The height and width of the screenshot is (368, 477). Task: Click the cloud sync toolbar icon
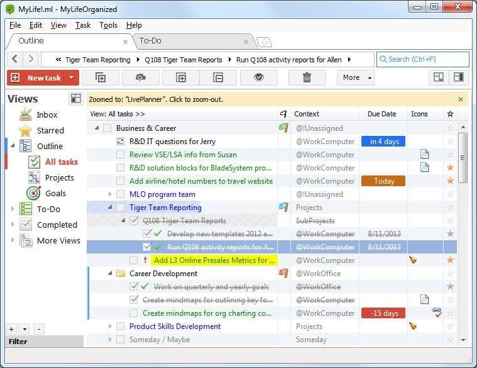tap(140, 77)
